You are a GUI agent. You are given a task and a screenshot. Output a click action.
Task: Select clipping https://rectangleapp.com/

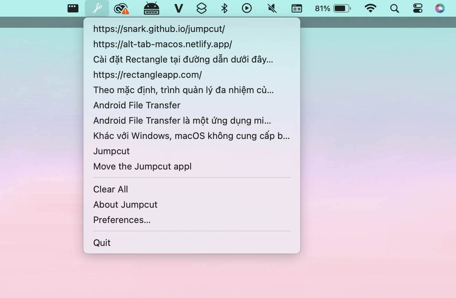[x=192, y=75]
